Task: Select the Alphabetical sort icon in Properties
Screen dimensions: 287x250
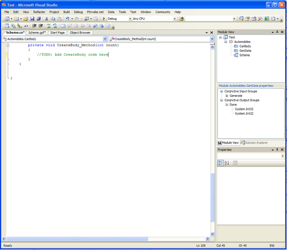Action: point(227,163)
